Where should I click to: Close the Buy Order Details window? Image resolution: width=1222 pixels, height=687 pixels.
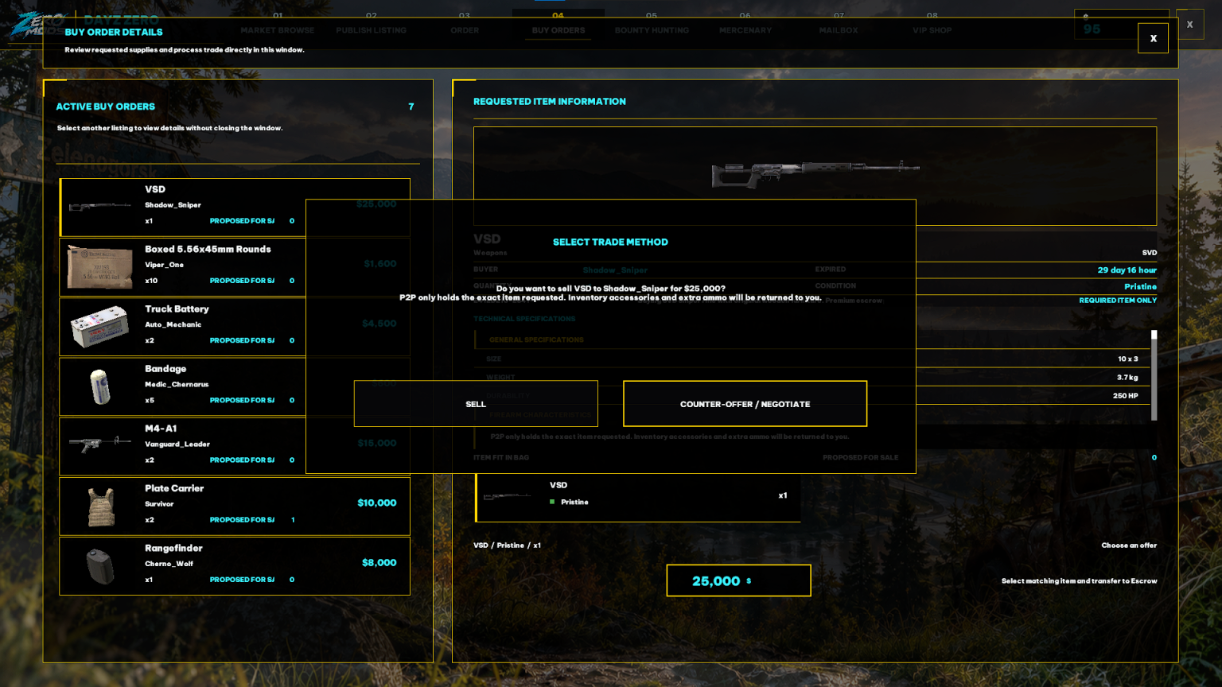[1153, 38]
